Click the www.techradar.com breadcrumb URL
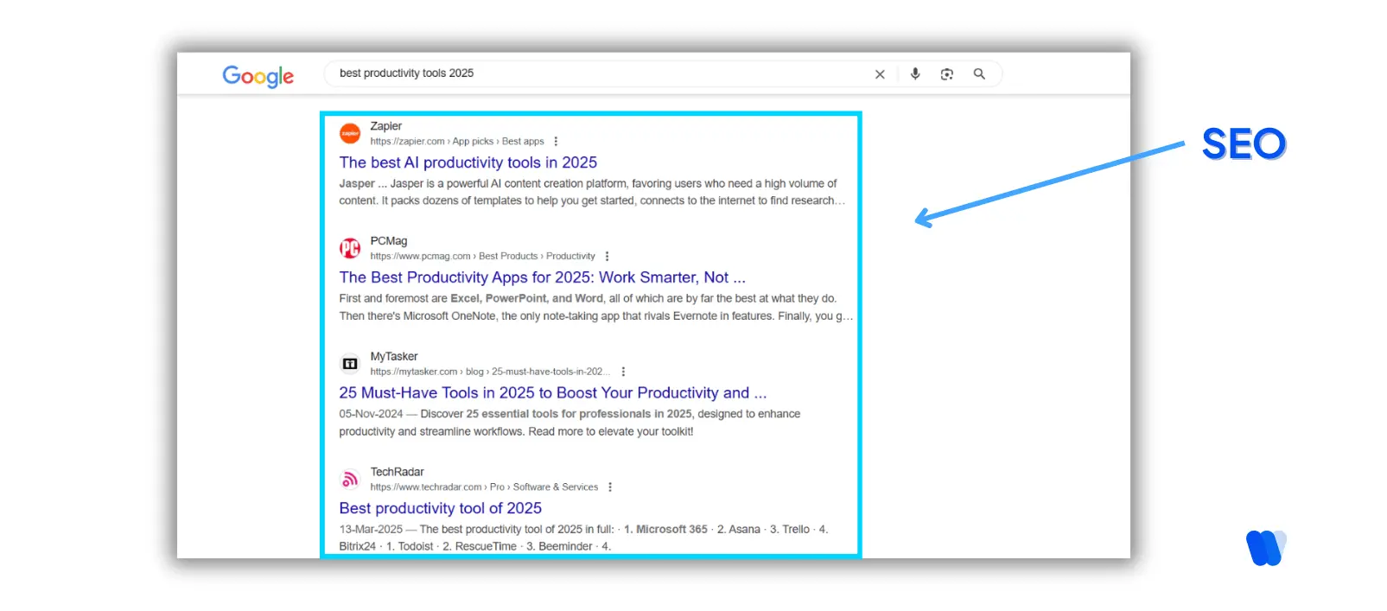Viewport: 1387px width, 611px height. pos(484,487)
